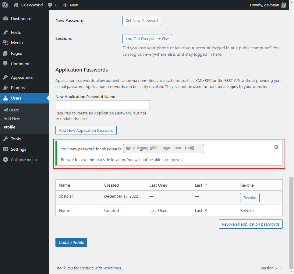The image size is (294, 274).
Task: Focus the New Application Password Name field
Action: coord(103,105)
